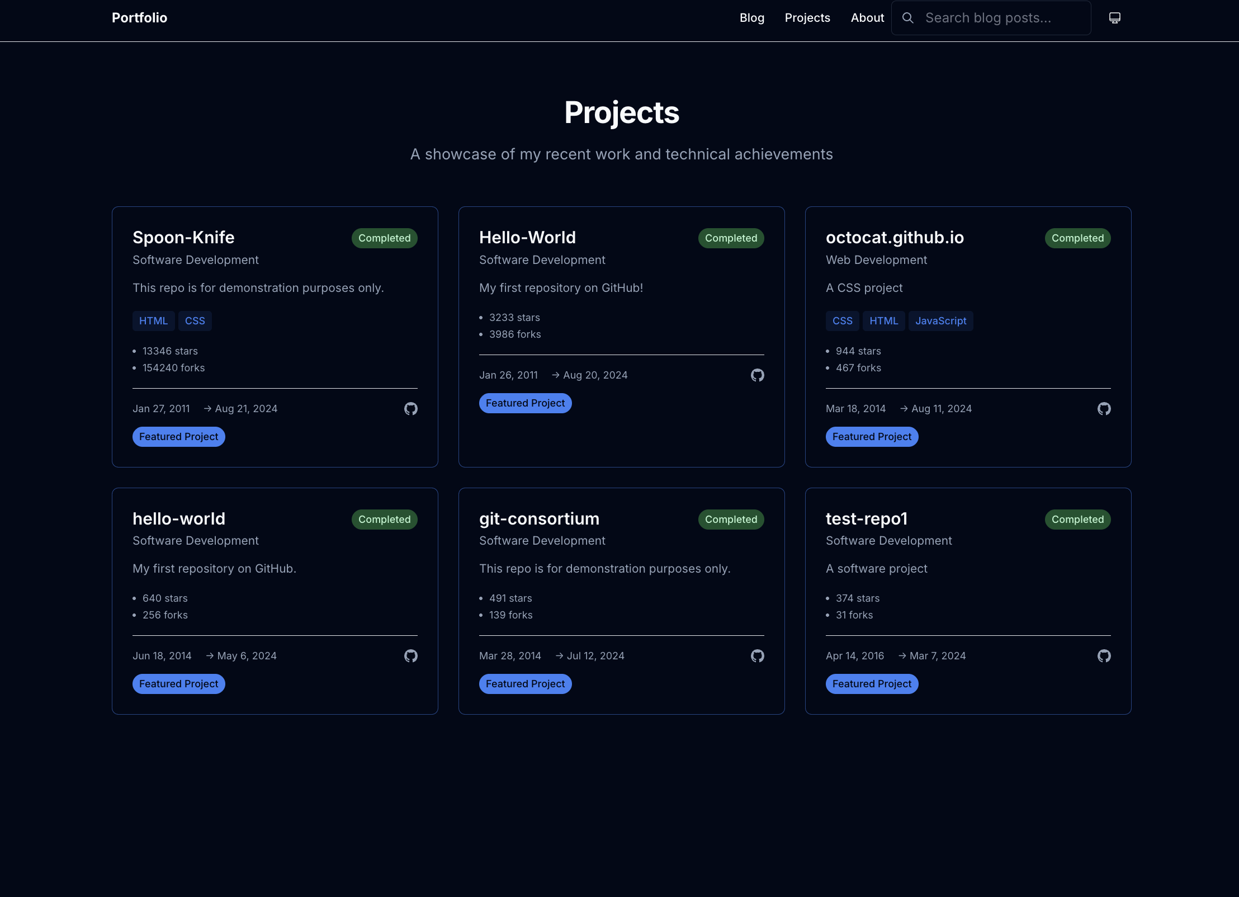
Task: Click Featured Project badge under Hello-World
Action: pyautogui.click(x=525, y=403)
